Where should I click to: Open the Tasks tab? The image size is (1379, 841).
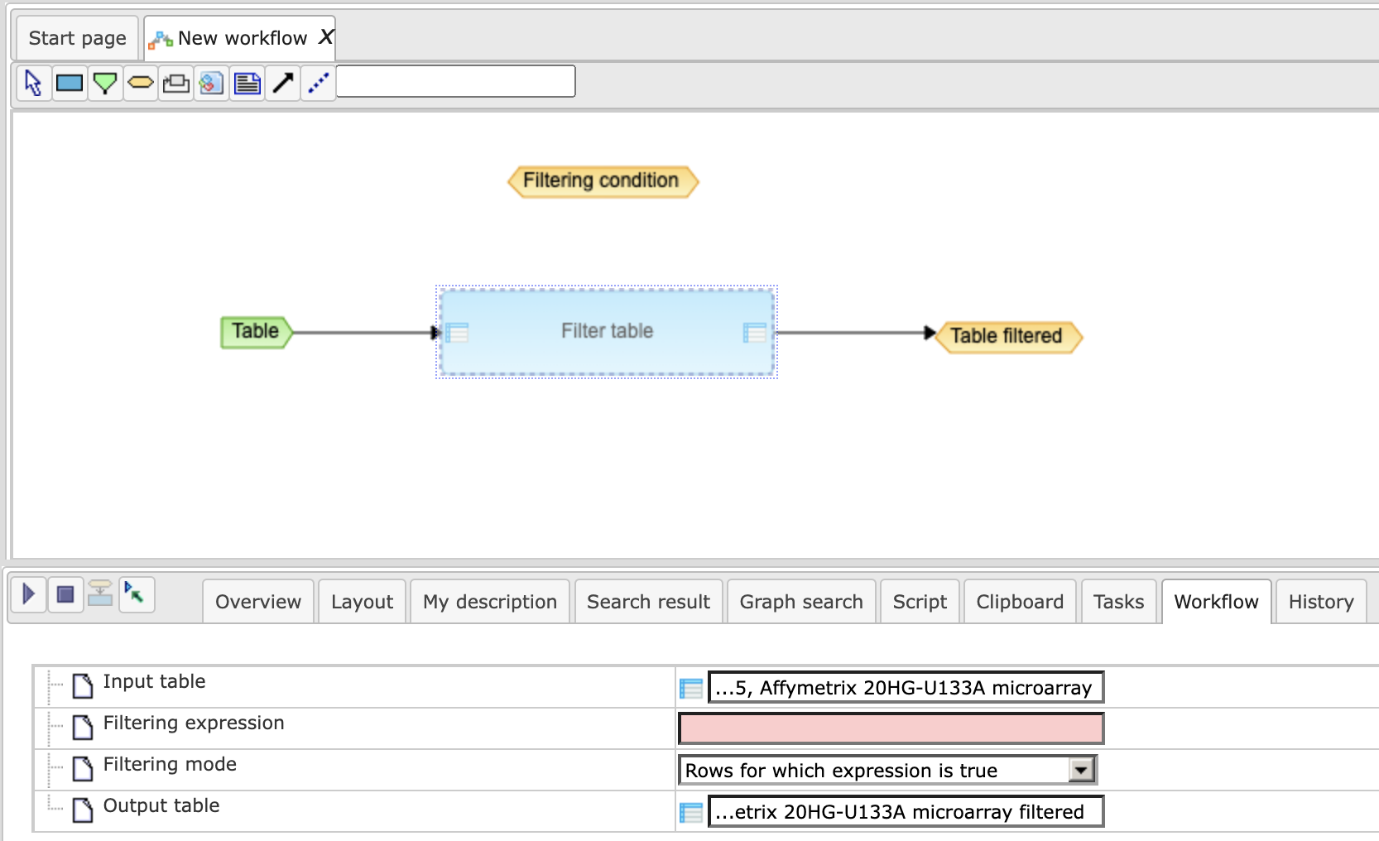click(x=1118, y=602)
